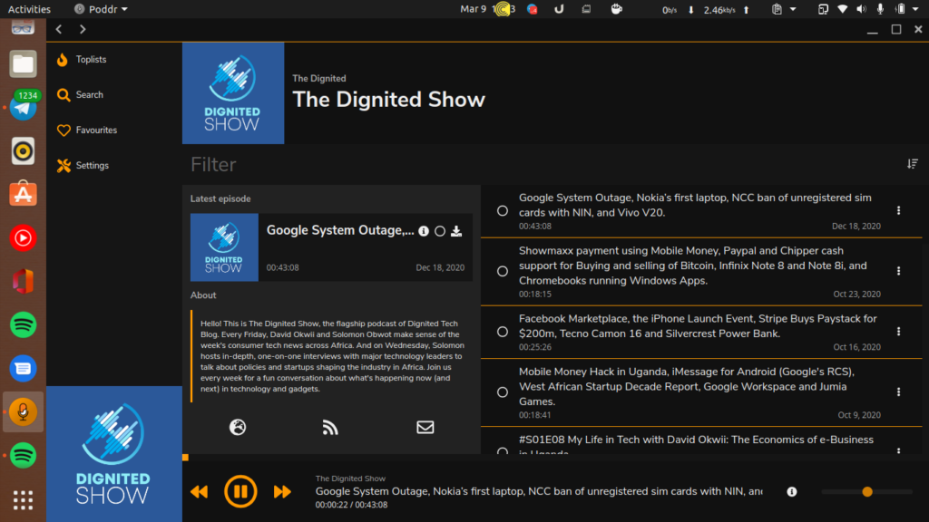The height and width of the screenshot is (522, 929).
Task: Open the clock showing Mar 9
Action: tap(487, 9)
